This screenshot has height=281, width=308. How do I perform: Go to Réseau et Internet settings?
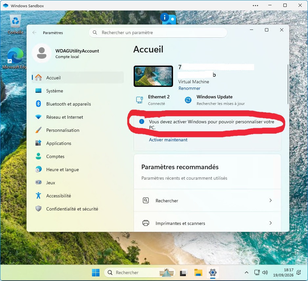[77, 117]
